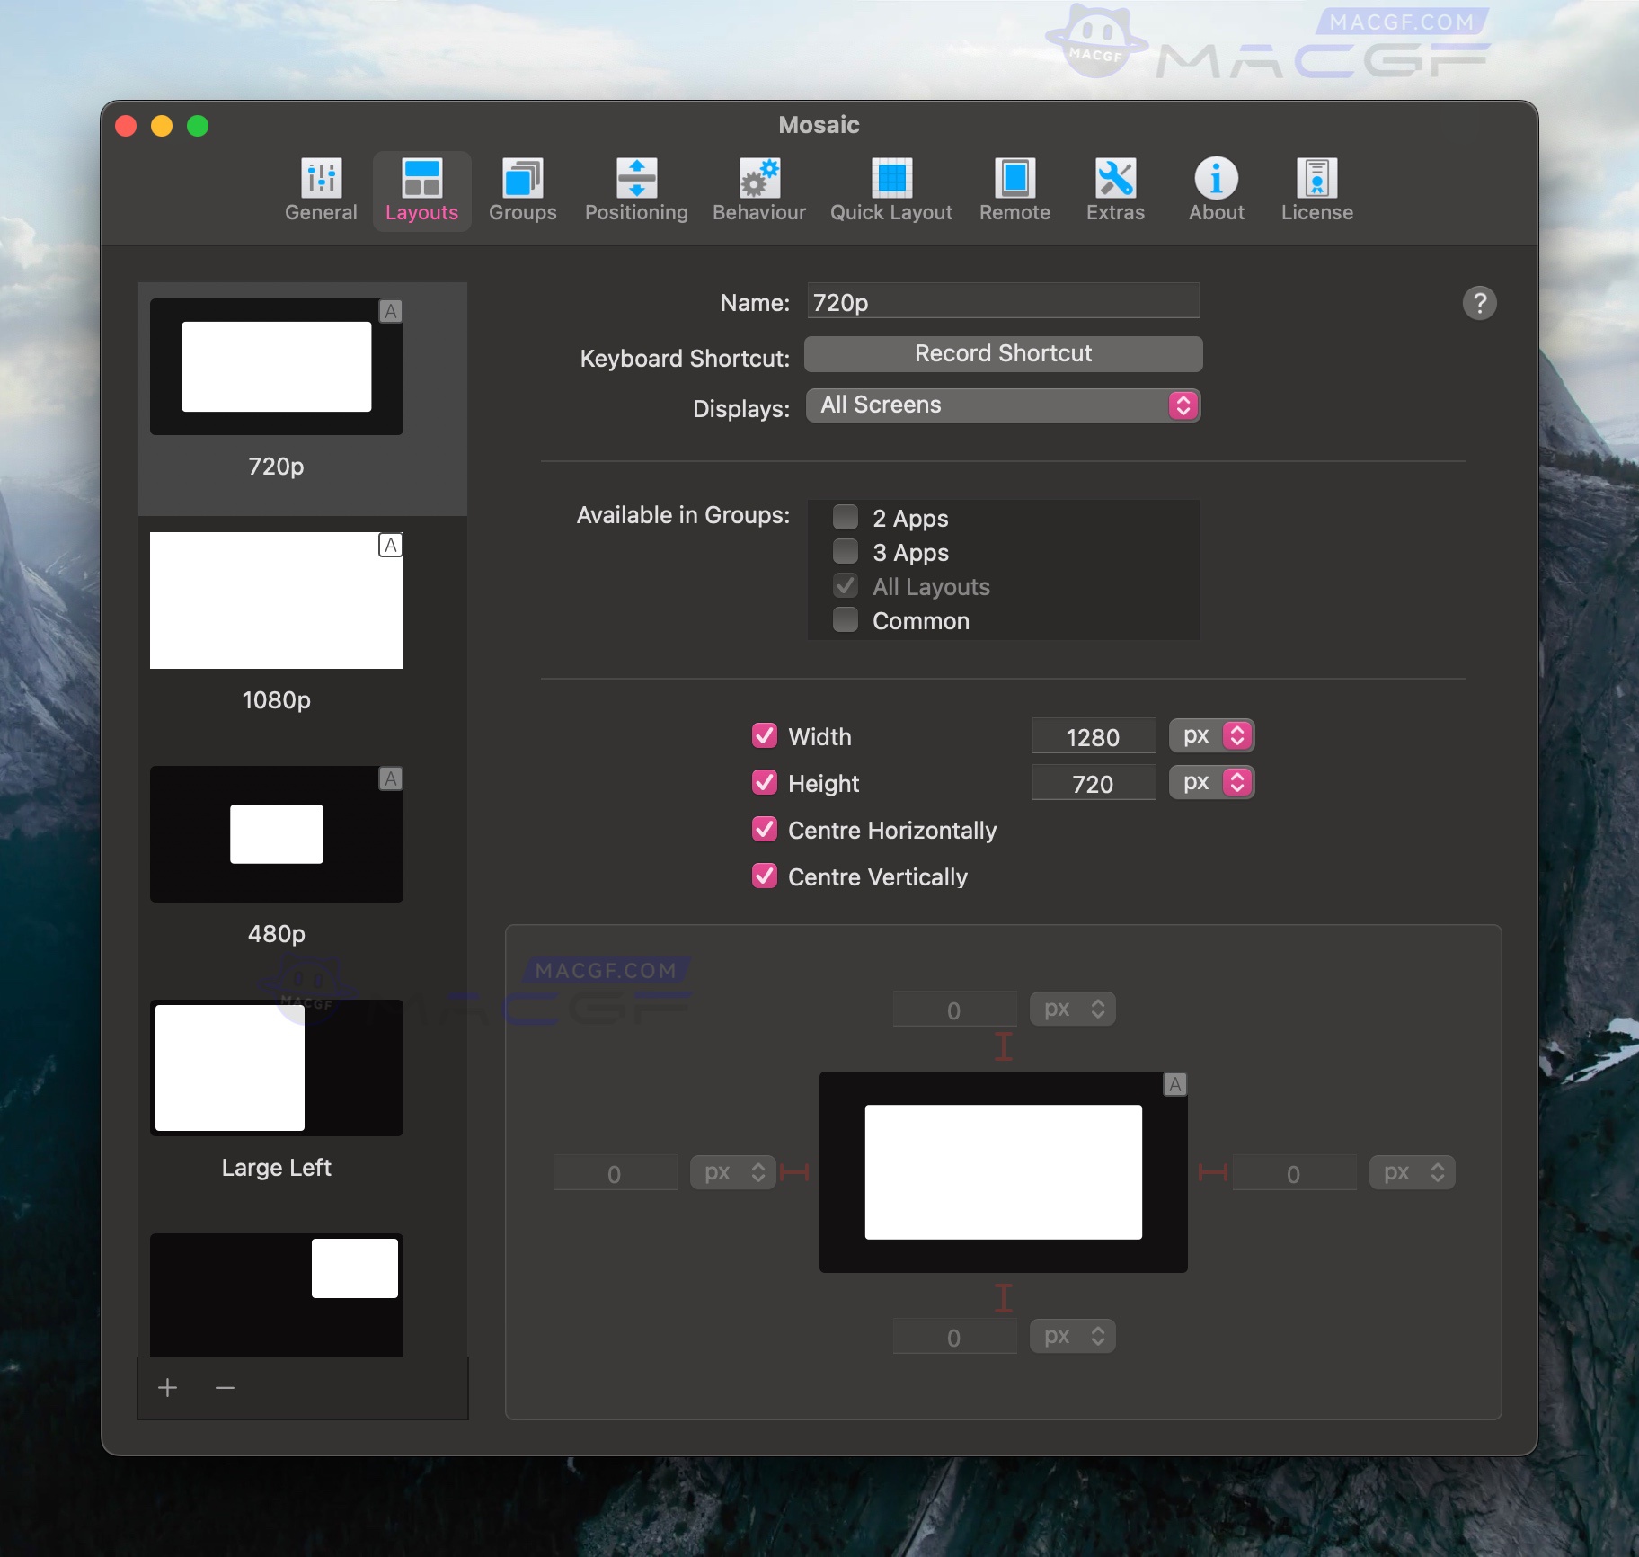
Task: Open the General preferences icon
Action: [x=321, y=180]
